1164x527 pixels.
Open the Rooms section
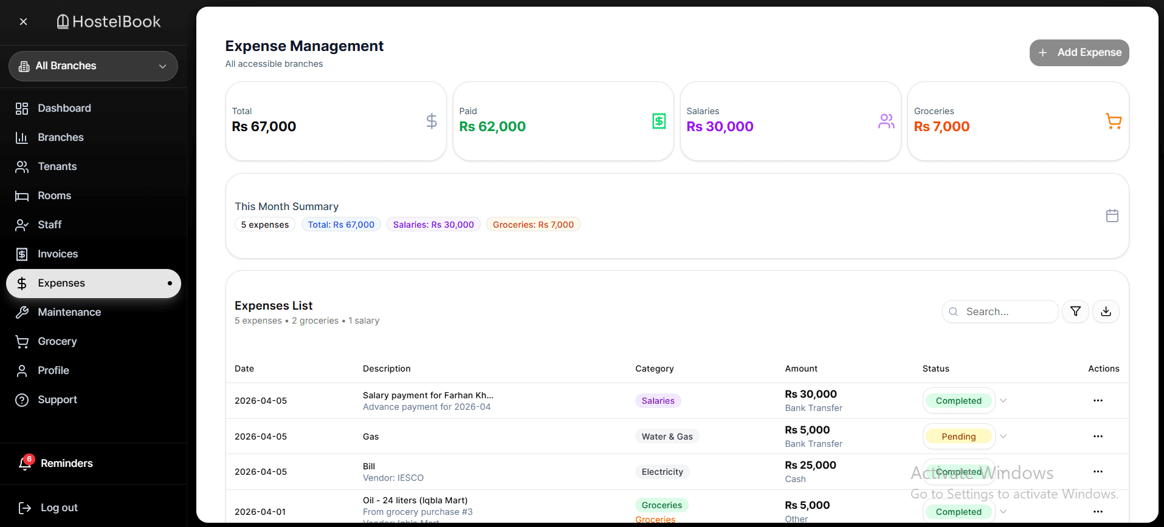[x=93, y=195]
